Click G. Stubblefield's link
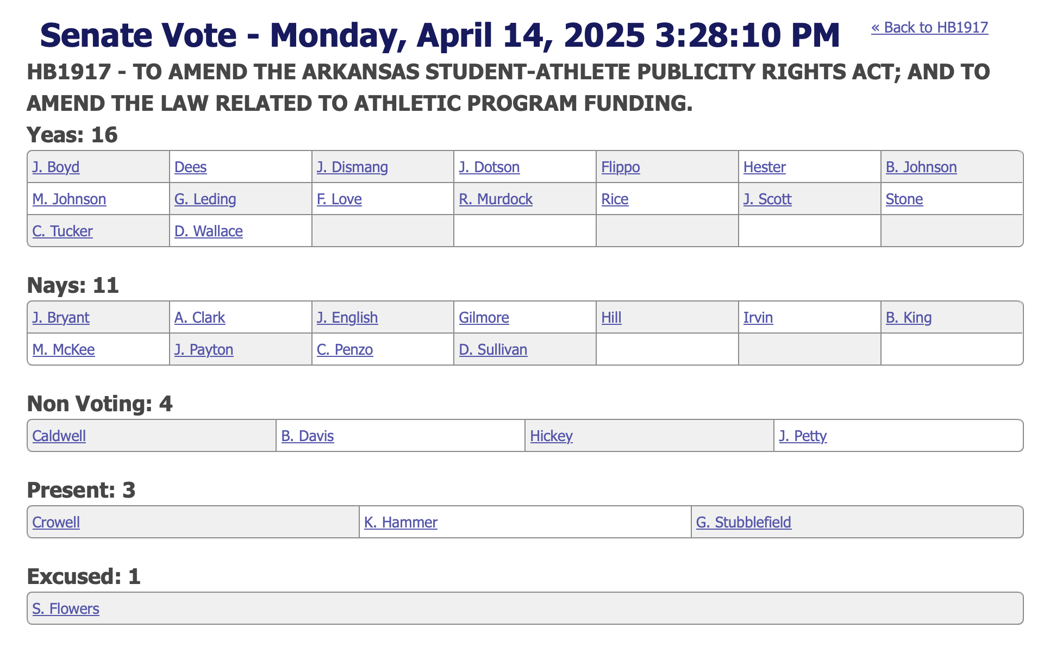This screenshot has width=1050, height=653. [x=743, y=522]
